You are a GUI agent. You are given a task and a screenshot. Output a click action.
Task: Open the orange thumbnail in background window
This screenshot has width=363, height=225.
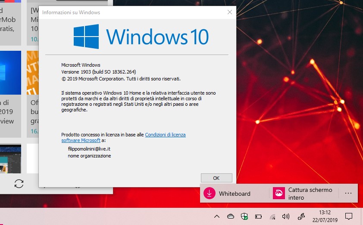33,73
